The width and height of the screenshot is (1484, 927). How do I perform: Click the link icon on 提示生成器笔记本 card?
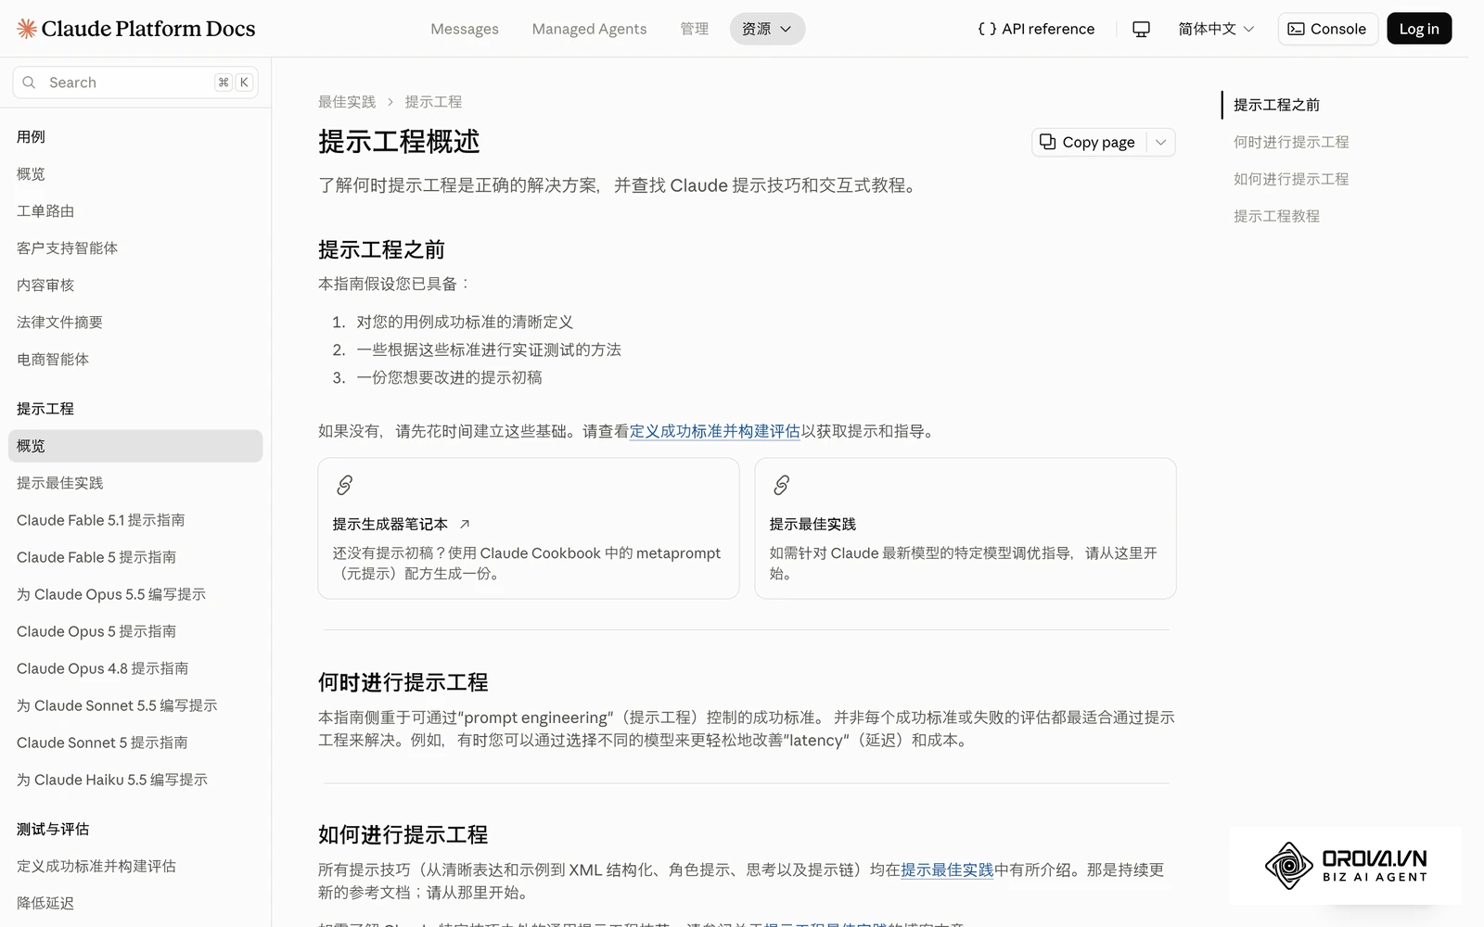point(344,485)
